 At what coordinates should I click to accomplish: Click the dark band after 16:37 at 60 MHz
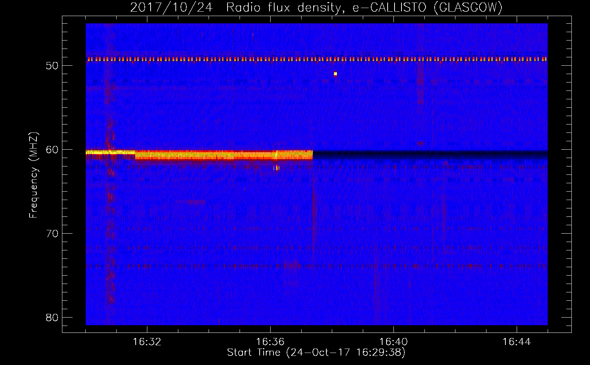pos(430,154)
